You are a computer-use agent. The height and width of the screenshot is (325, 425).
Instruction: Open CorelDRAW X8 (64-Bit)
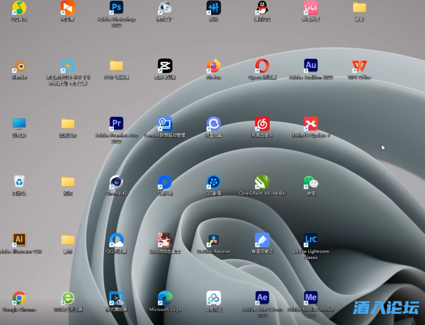(262, 182)
